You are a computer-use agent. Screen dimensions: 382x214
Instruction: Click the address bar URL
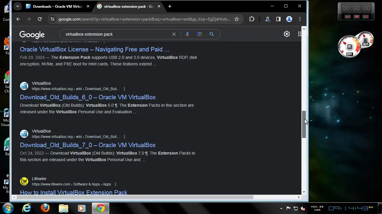click(x=144, y=19)
